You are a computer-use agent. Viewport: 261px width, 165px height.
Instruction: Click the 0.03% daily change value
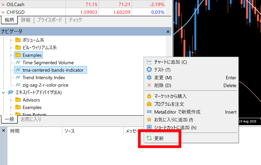pyautogui.click(x=158, y=12)
